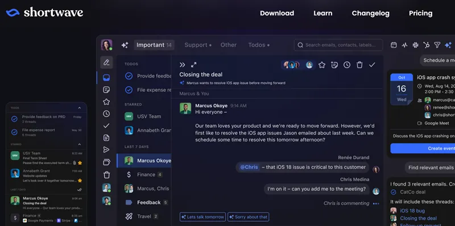
Task: Open the Finance bundle with 4 threads
Action: (144, 174)
